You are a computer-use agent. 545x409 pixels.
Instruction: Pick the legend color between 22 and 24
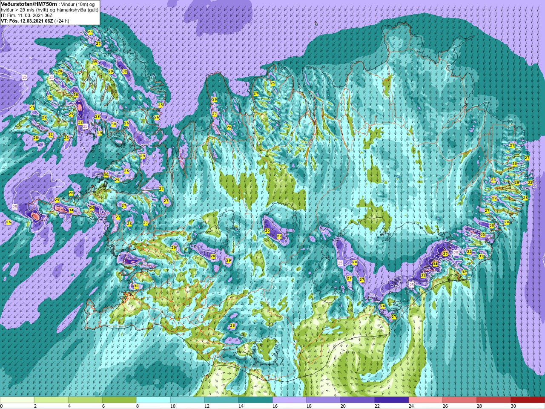pyautogui.click(x=392, y=400)
